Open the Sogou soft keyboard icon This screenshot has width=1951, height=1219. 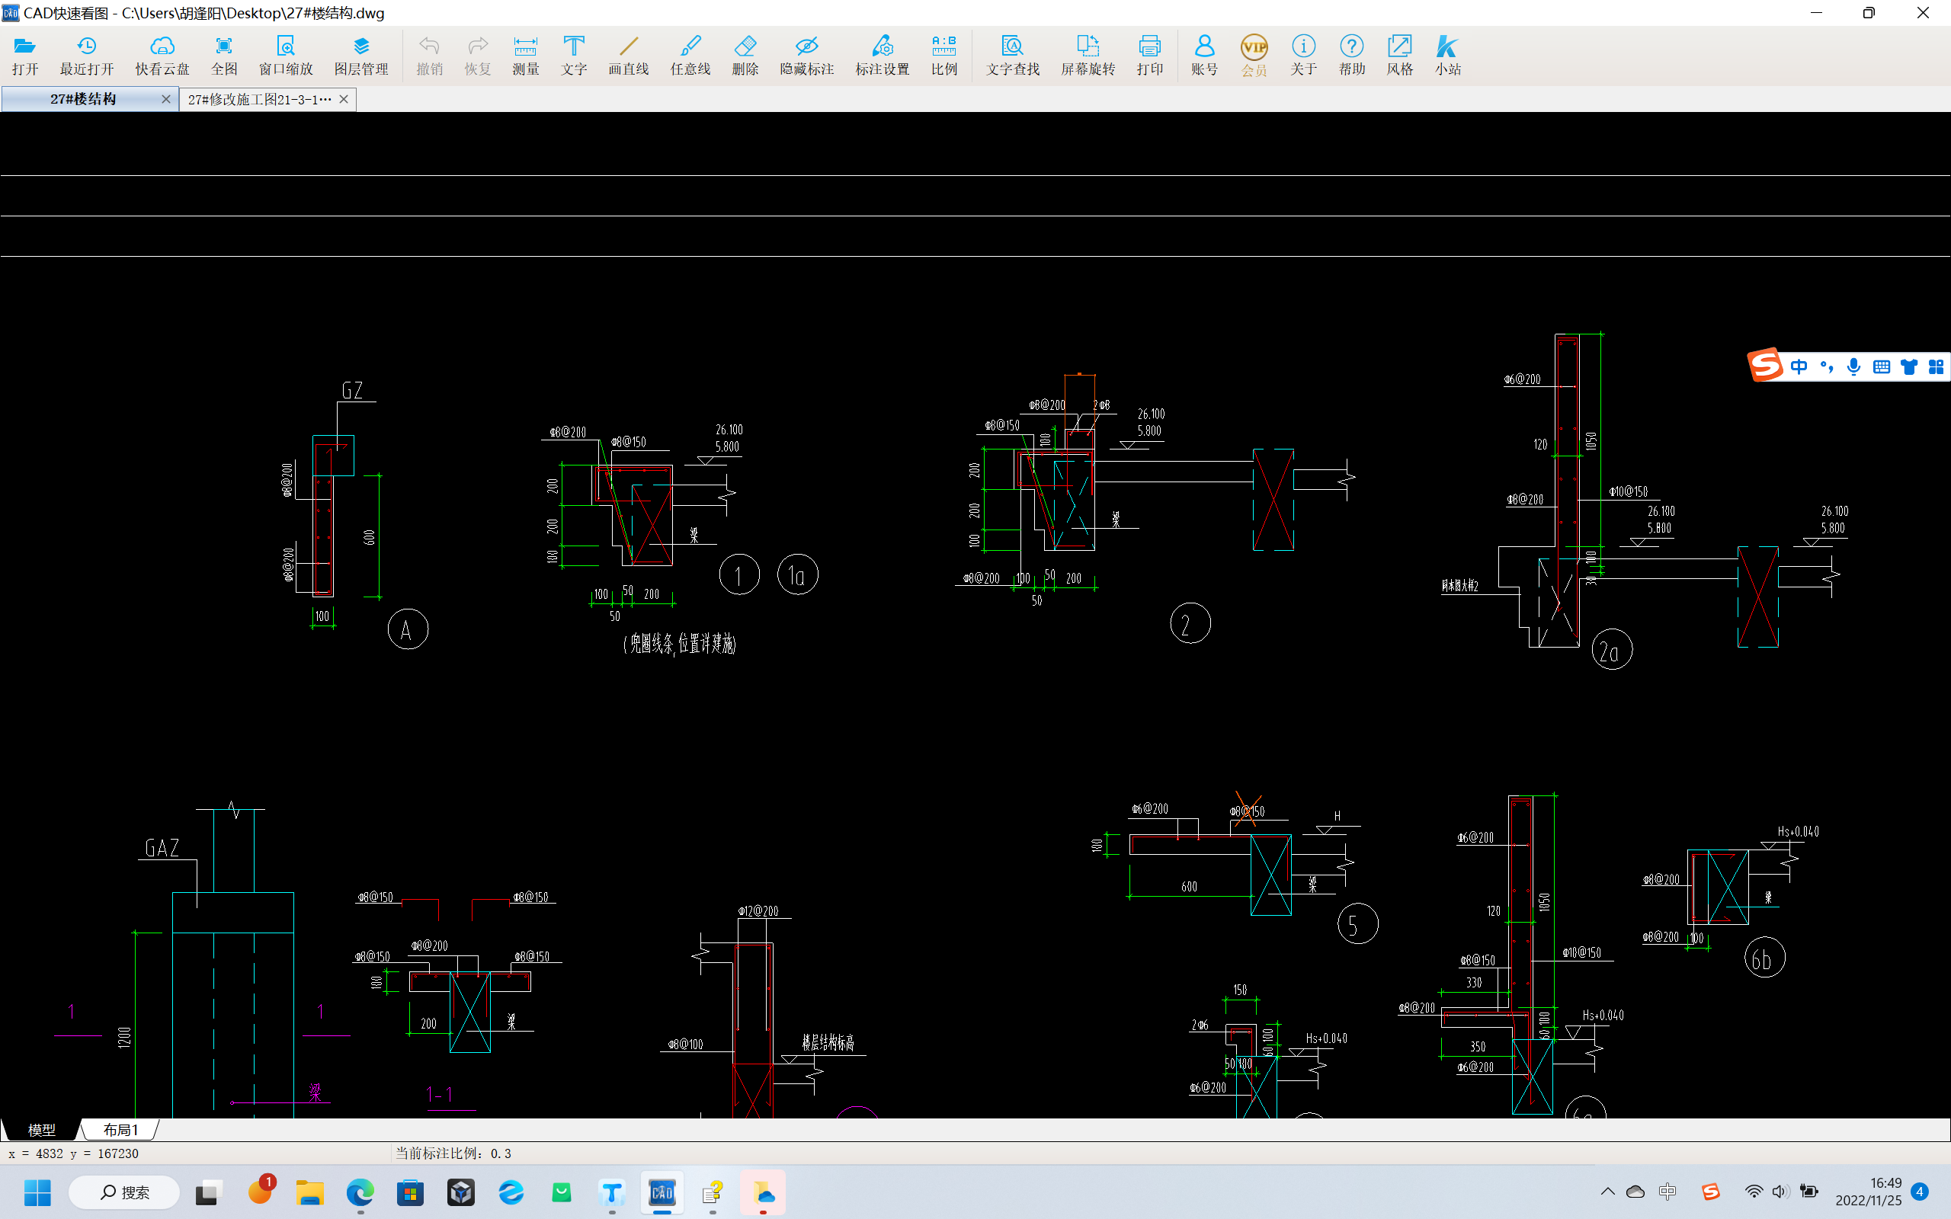[1881, 366]
